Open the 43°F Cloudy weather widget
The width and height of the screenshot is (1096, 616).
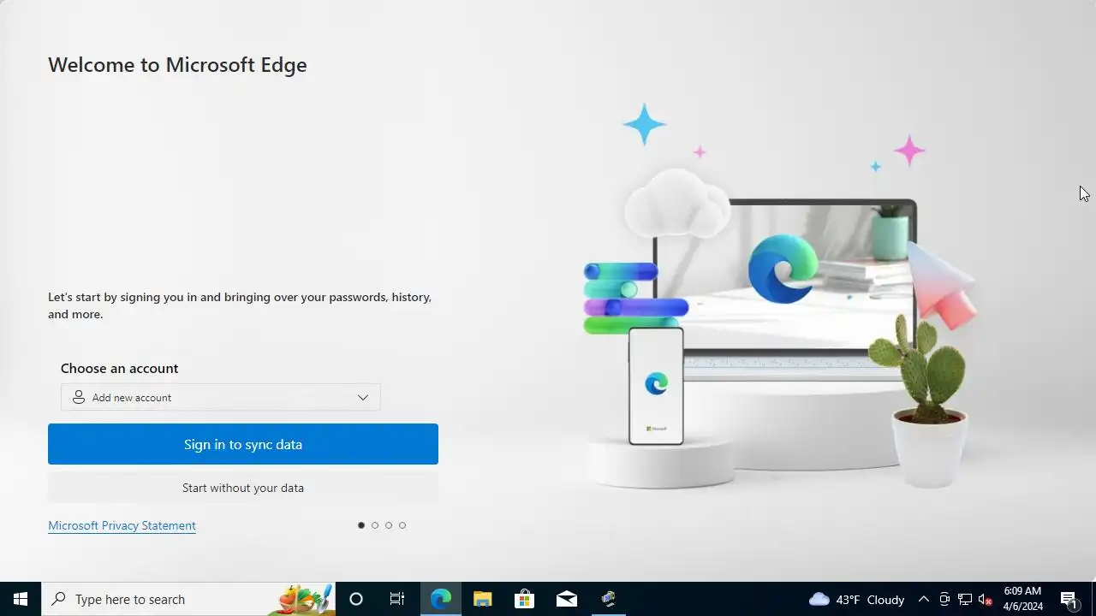coord(857,599)
